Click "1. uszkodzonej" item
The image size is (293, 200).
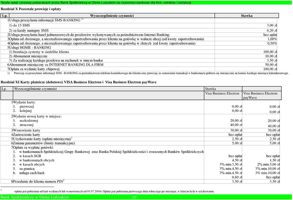25,121
